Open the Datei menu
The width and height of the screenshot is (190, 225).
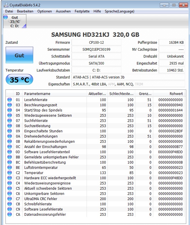[9, 11]
